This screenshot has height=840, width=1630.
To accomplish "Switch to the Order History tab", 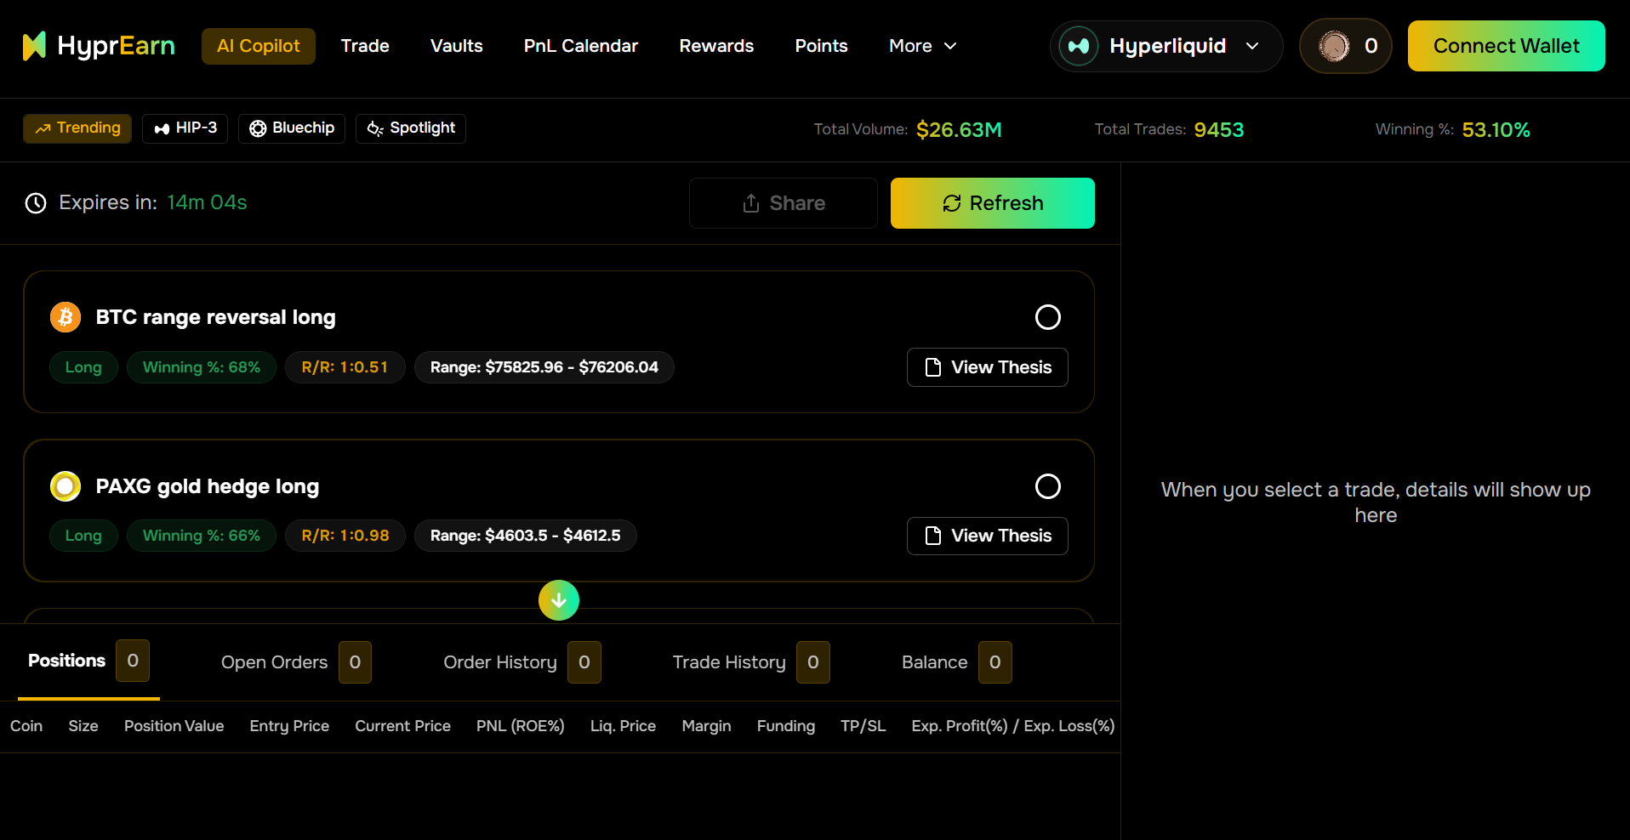I will [522, 662].
